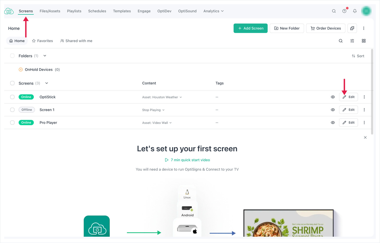Check the Pro Player row checkbox
This screenshot has width=380, height=243.
pos(12,122)
